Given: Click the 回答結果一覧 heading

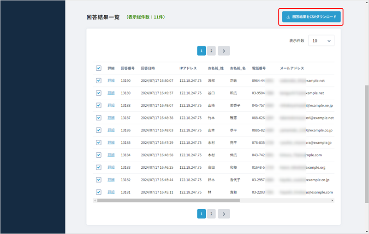Looking at the screenshot, I should pyautogui.click(x=103, y=17).
